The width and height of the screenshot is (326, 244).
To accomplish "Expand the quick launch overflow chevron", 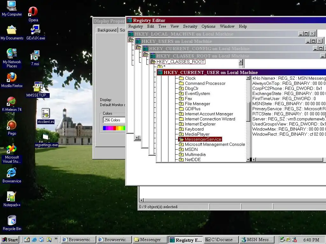I will coord(56,239).
